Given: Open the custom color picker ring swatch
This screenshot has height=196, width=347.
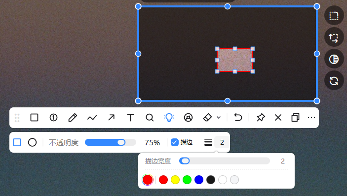Looking at the screenshot, I should pos(148,180).
